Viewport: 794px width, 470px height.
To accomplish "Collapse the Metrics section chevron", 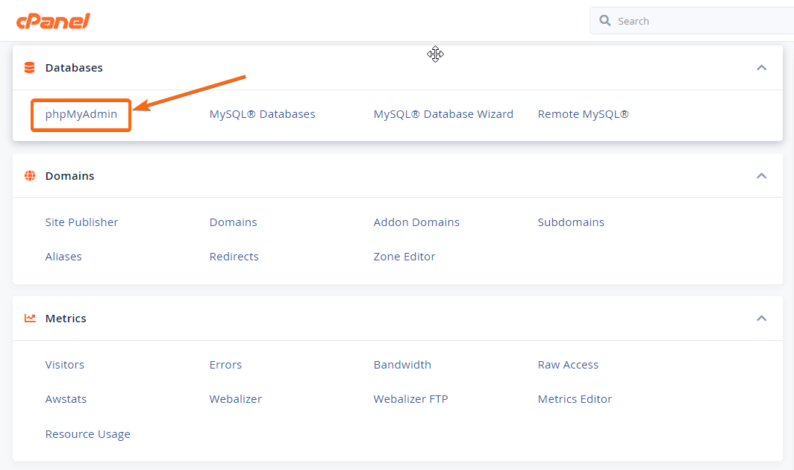I will (x=761, y=318).
